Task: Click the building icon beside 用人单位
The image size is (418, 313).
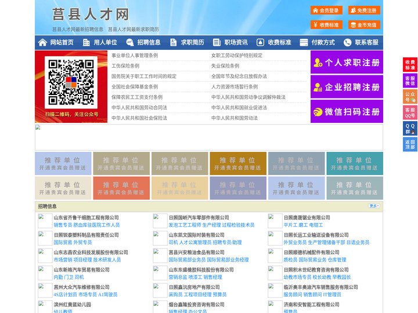Action: (x=86, y=42)
